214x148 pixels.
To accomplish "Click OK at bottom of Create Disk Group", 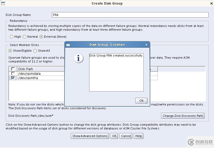I will [114, 136].
